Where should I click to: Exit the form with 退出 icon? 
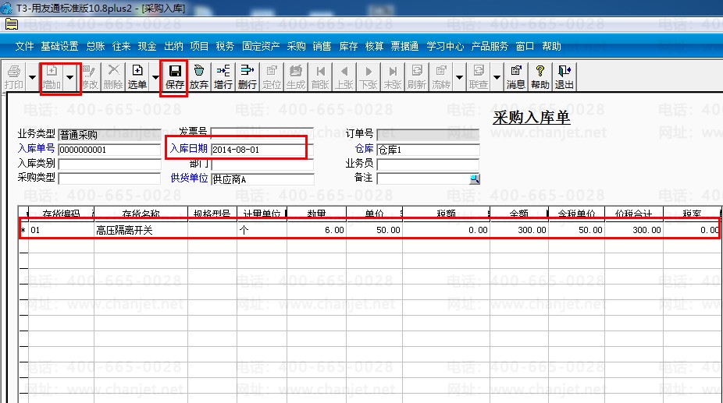(564, 76)
